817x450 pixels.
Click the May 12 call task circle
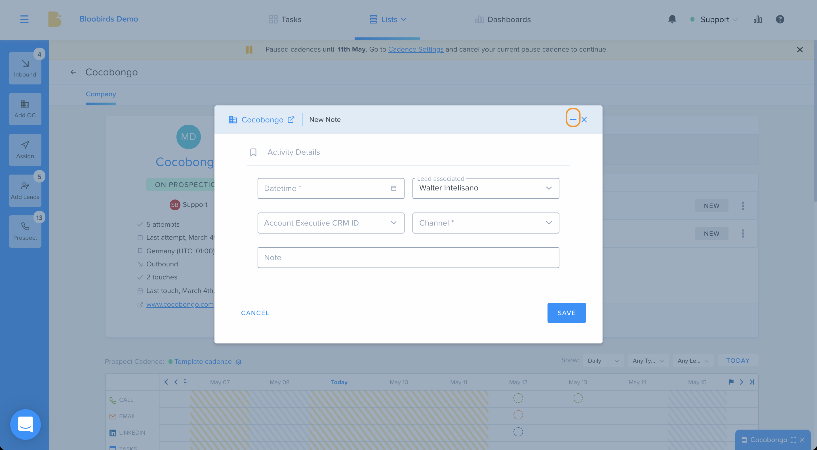[x=518, y=398]
